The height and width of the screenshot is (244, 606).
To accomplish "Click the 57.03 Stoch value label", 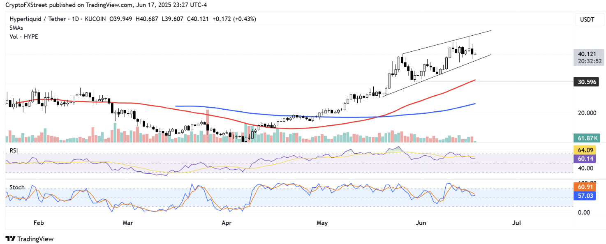I will (x=586, y=196).
